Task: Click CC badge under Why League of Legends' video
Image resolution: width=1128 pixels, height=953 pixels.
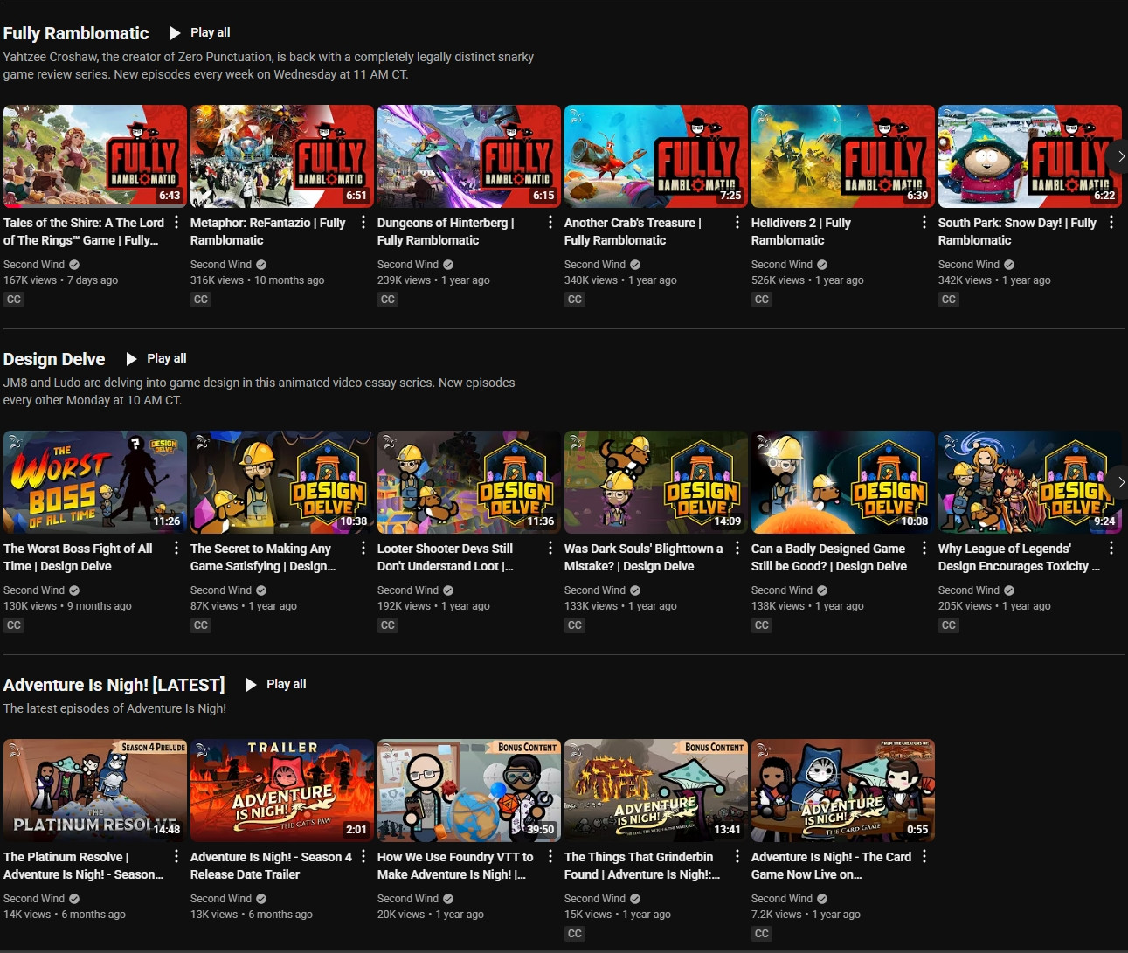Action: (x=949, y=625)
